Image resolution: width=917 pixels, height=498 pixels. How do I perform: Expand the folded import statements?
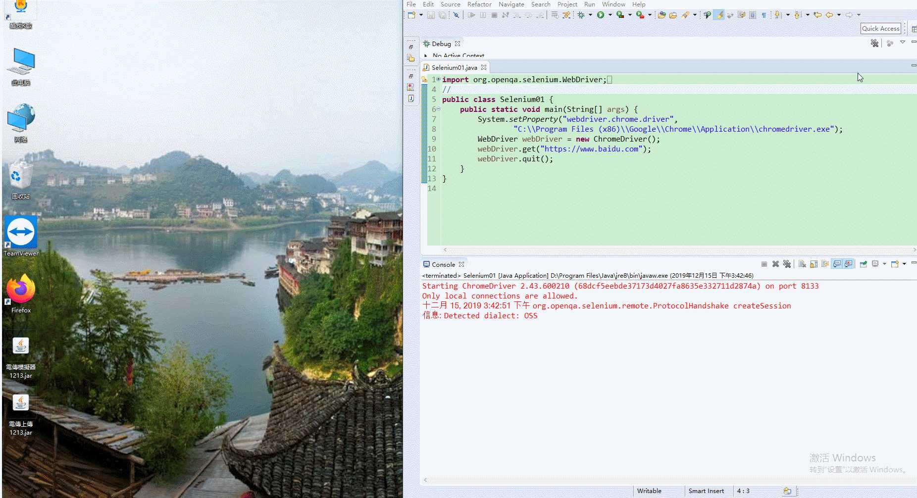tap(439, 79)
